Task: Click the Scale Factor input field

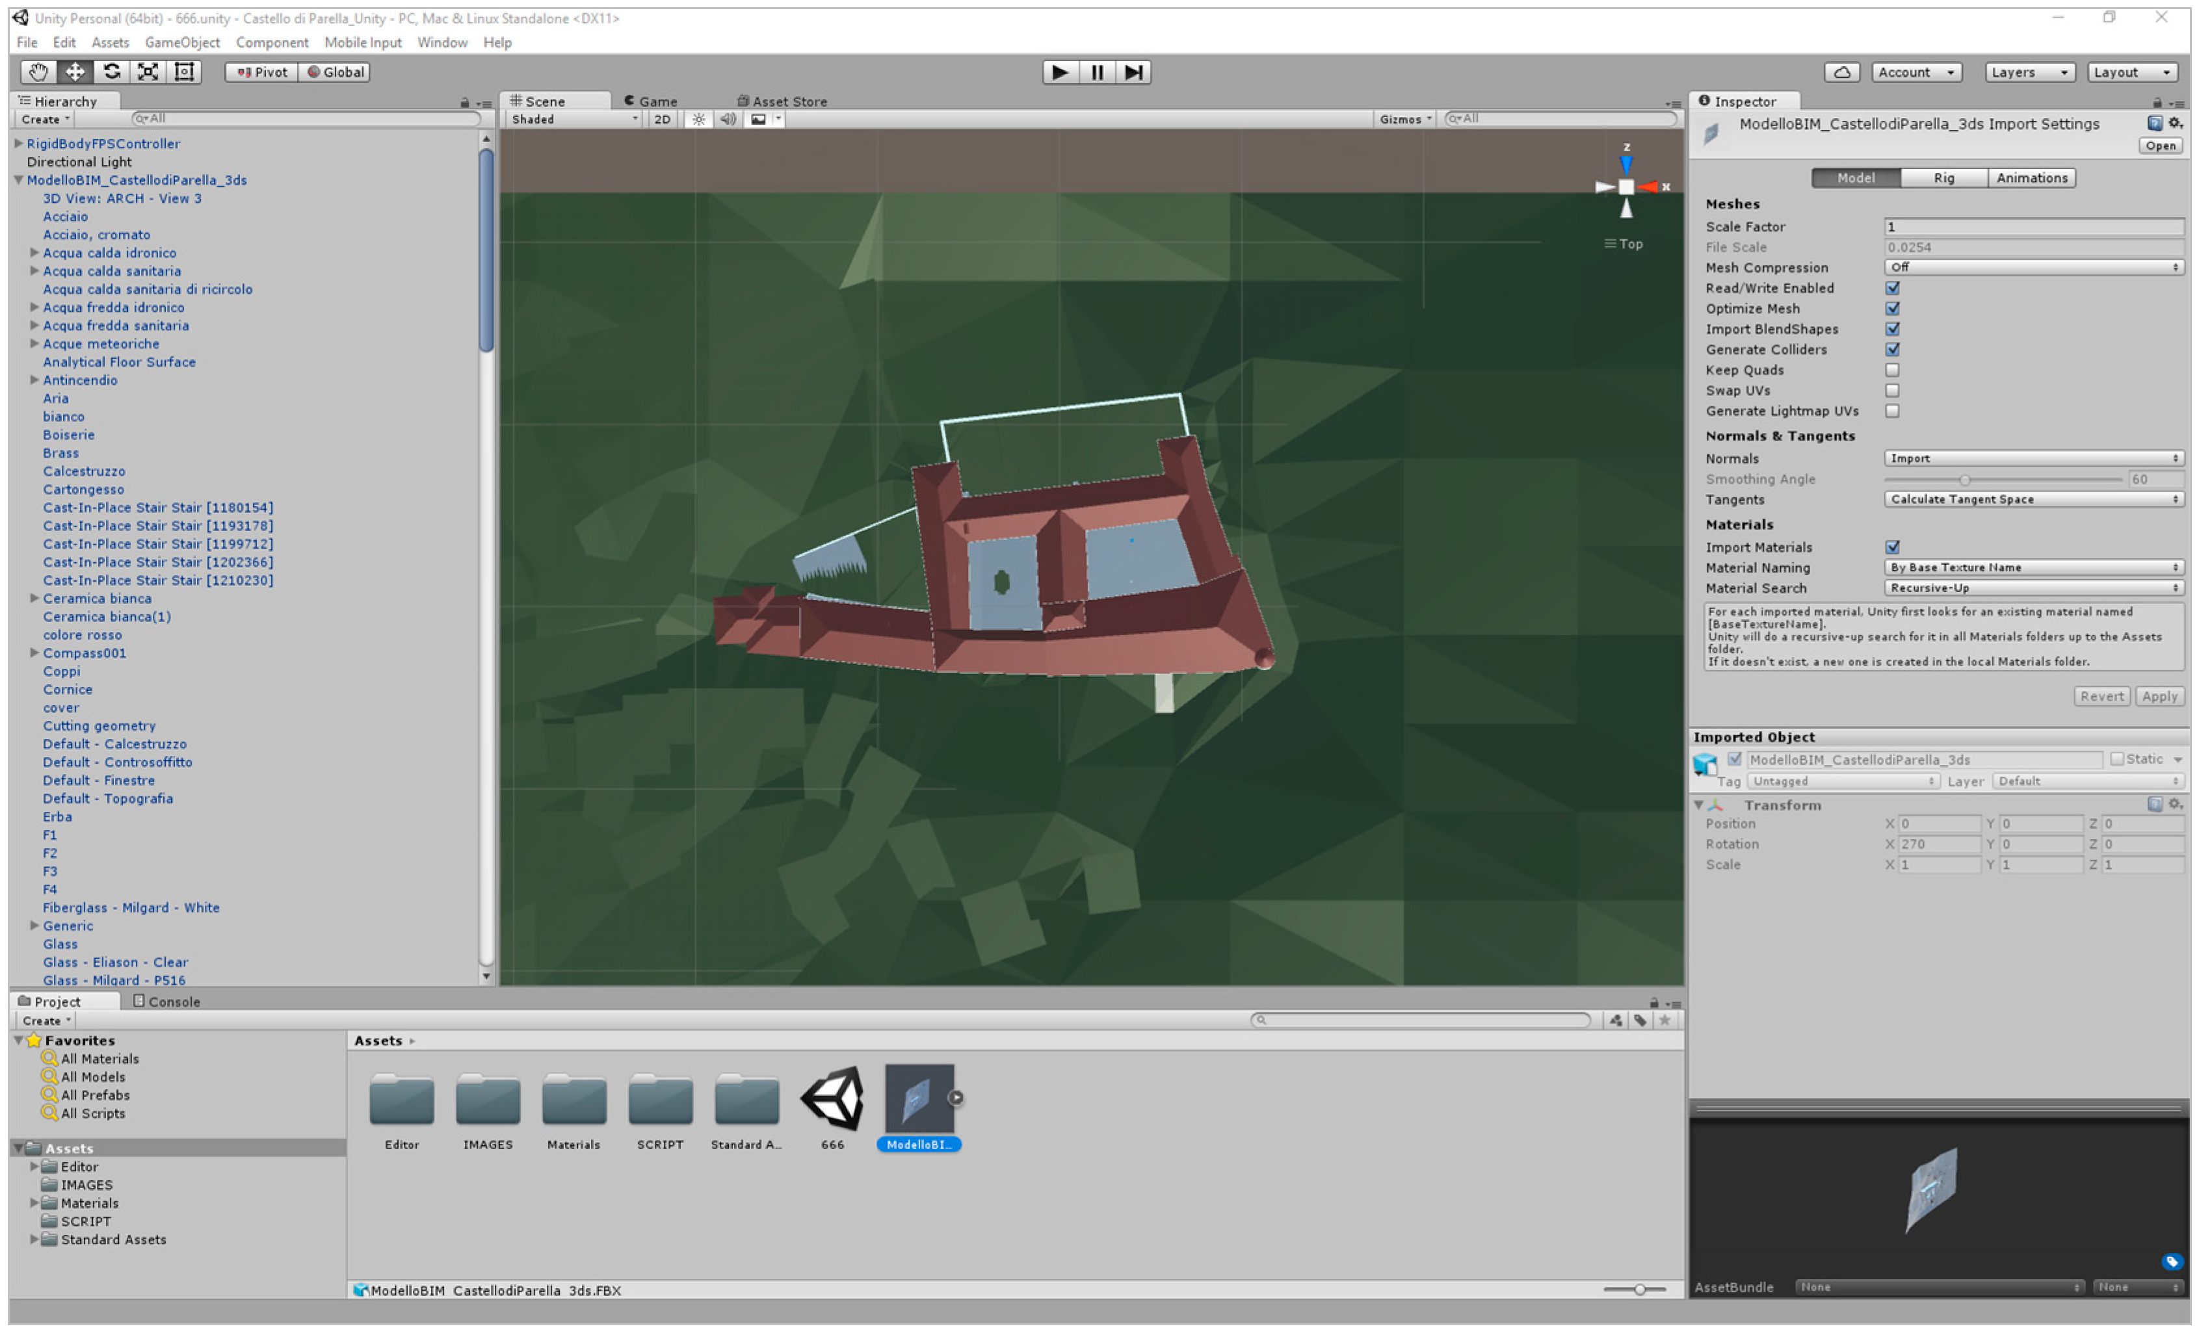Action: click(2032, 227)
